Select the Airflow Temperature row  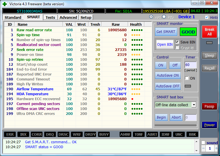78,89
